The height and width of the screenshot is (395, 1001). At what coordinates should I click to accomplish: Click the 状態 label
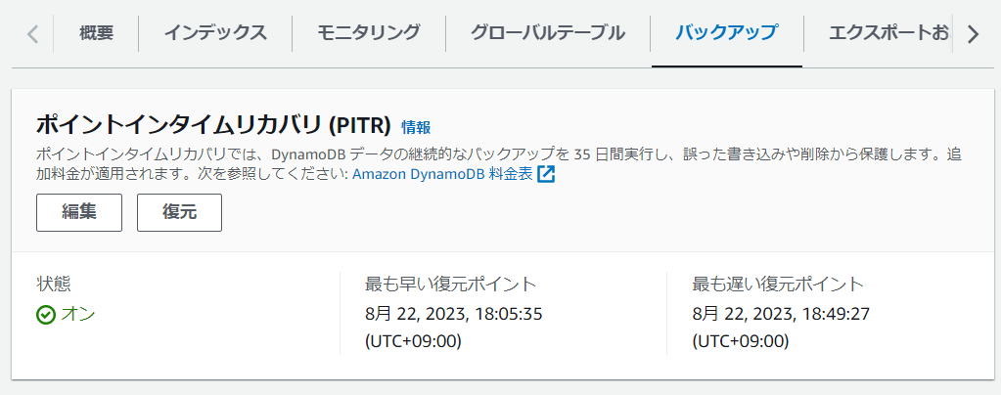[53, 284]
